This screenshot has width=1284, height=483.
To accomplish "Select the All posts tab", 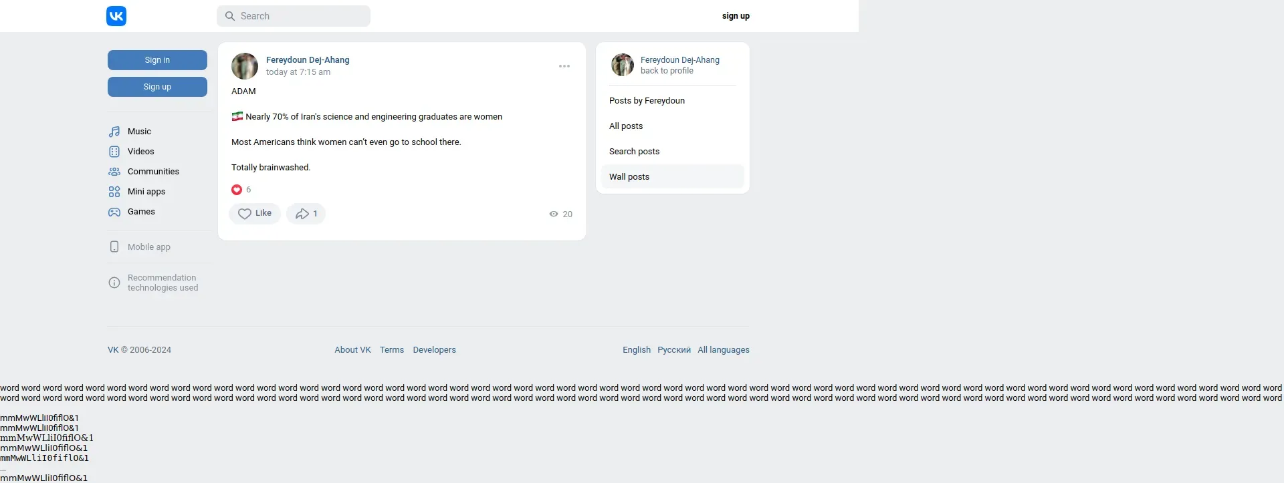I will coord(672,126).
